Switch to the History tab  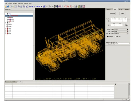tap(14, 82)
